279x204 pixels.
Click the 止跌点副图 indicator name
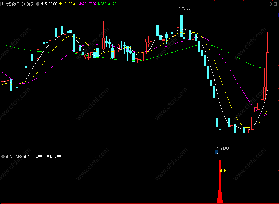[14, 157]
